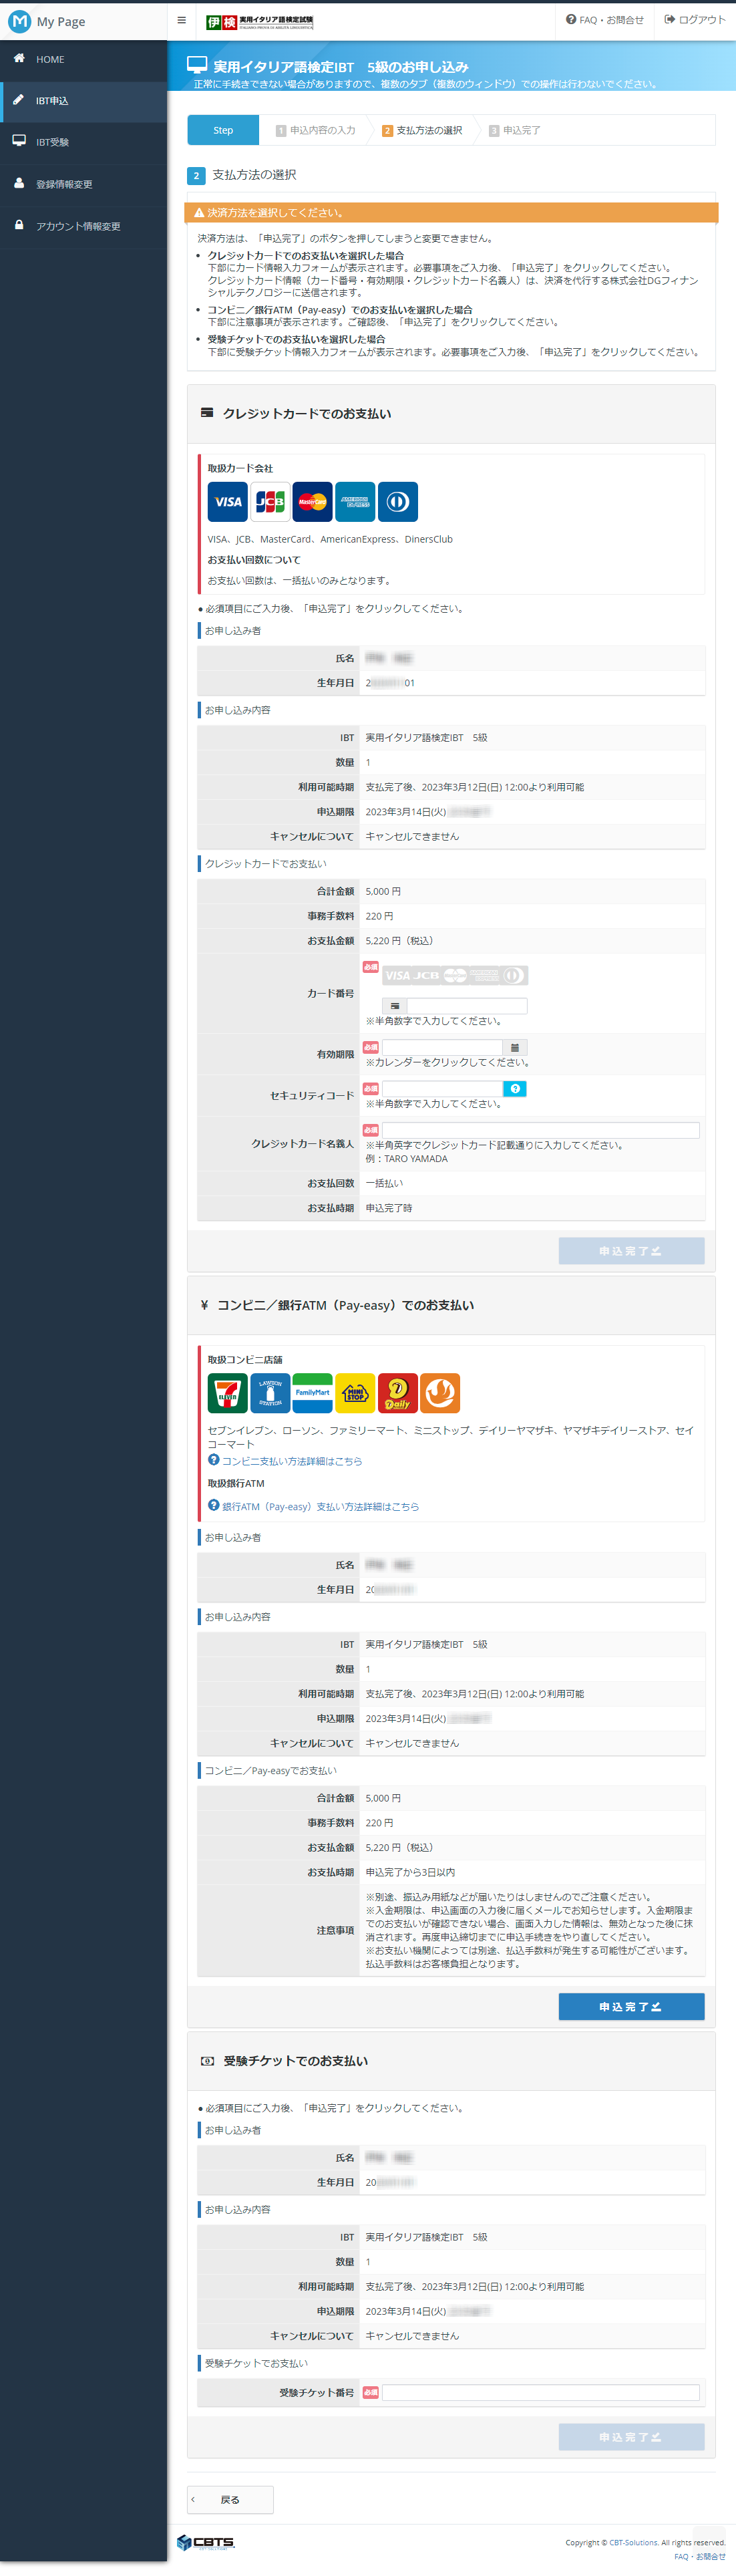Click the home icon in the sidebar
The height and width of the screenshot is (2576, 736).
point(19,58)
